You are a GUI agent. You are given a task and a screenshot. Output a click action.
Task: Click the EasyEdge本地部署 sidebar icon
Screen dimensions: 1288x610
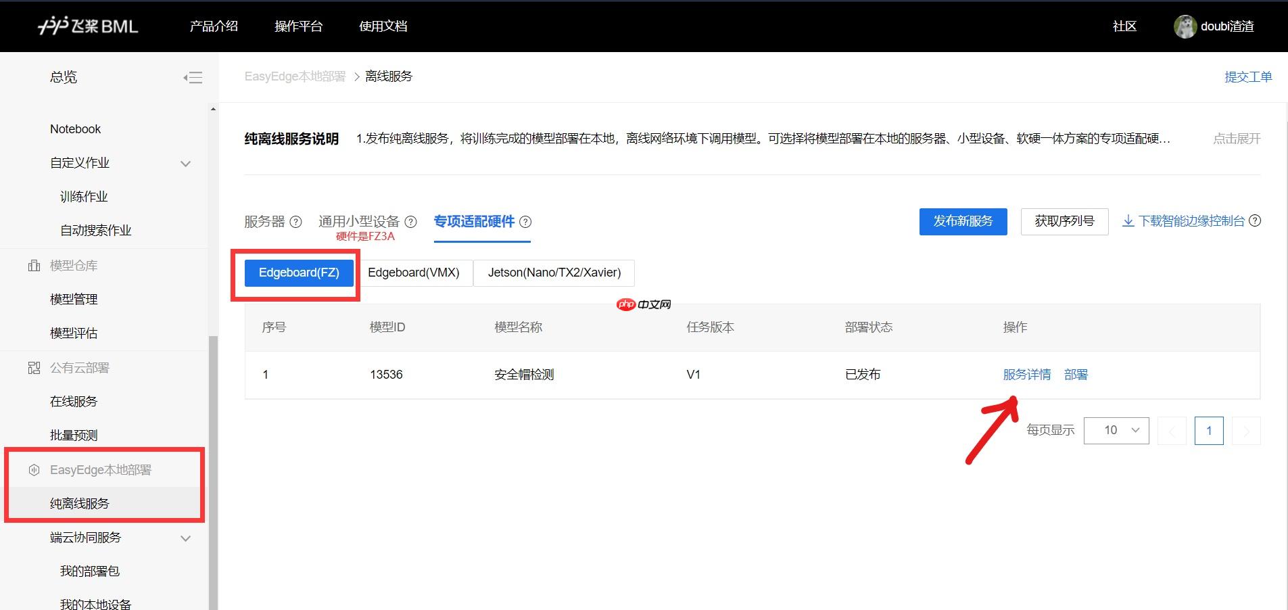(x=34, y=470)
